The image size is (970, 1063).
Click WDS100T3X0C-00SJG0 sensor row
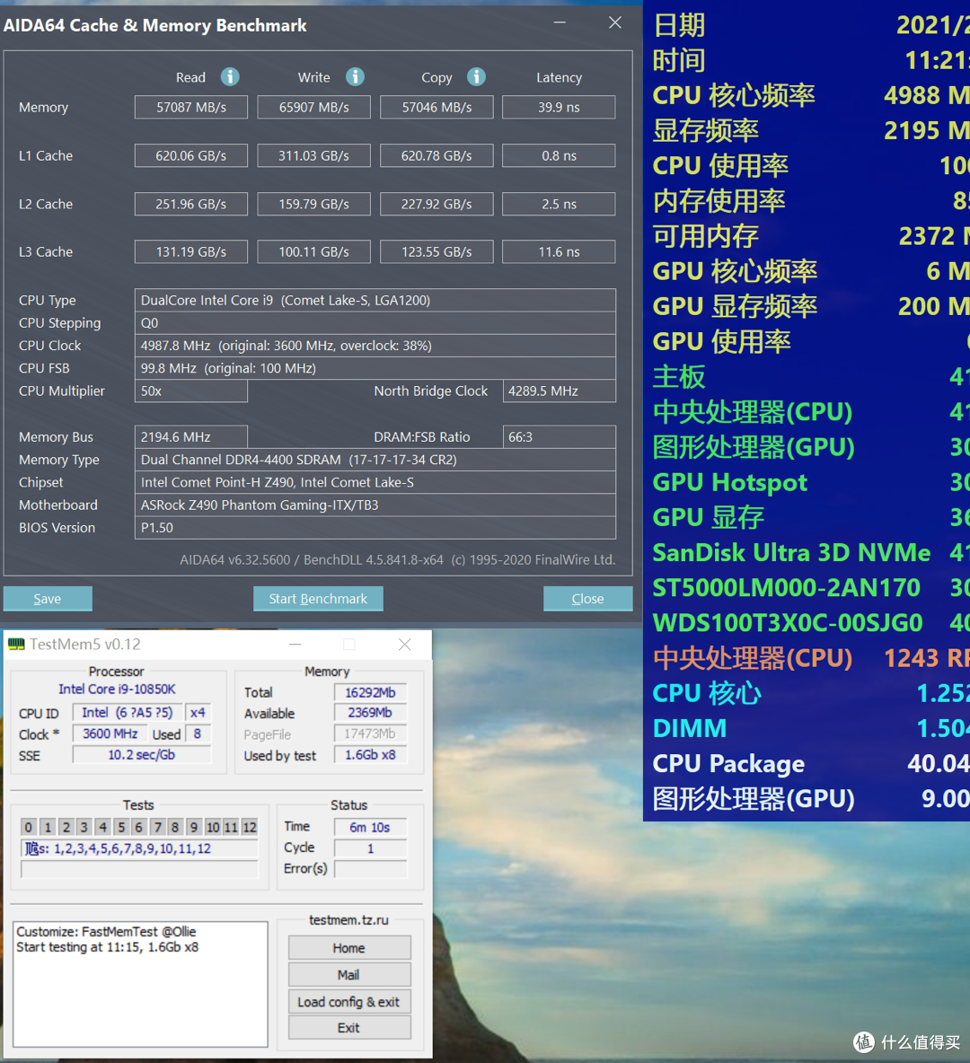tap(811, 623)
